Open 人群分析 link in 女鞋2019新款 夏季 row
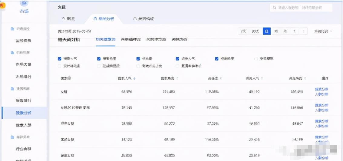The image size is (343, 161). (x=322, y=110)
